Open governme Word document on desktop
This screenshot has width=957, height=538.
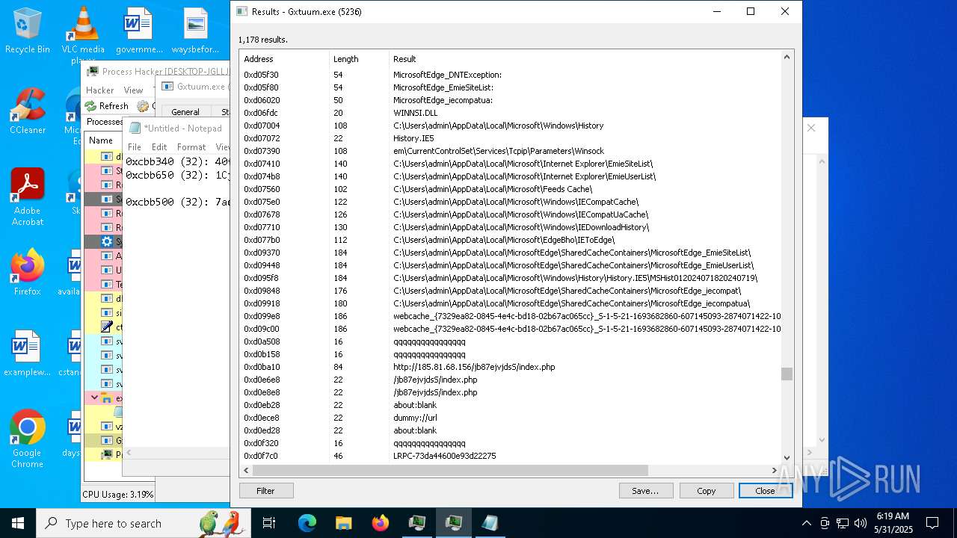(x=139, y=31)
